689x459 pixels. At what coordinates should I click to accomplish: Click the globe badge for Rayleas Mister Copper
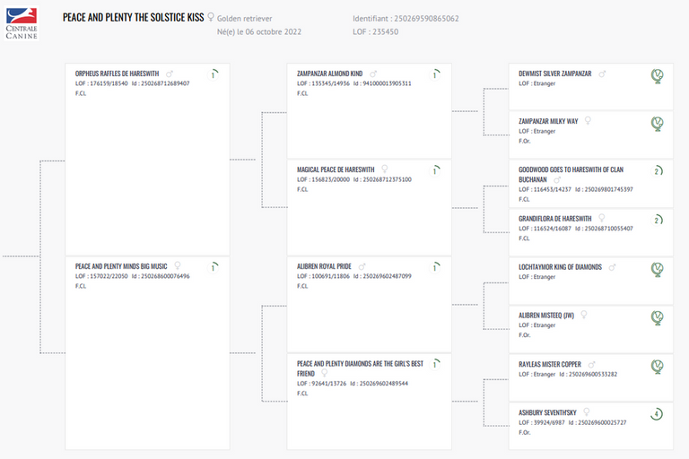coord(657,366)
